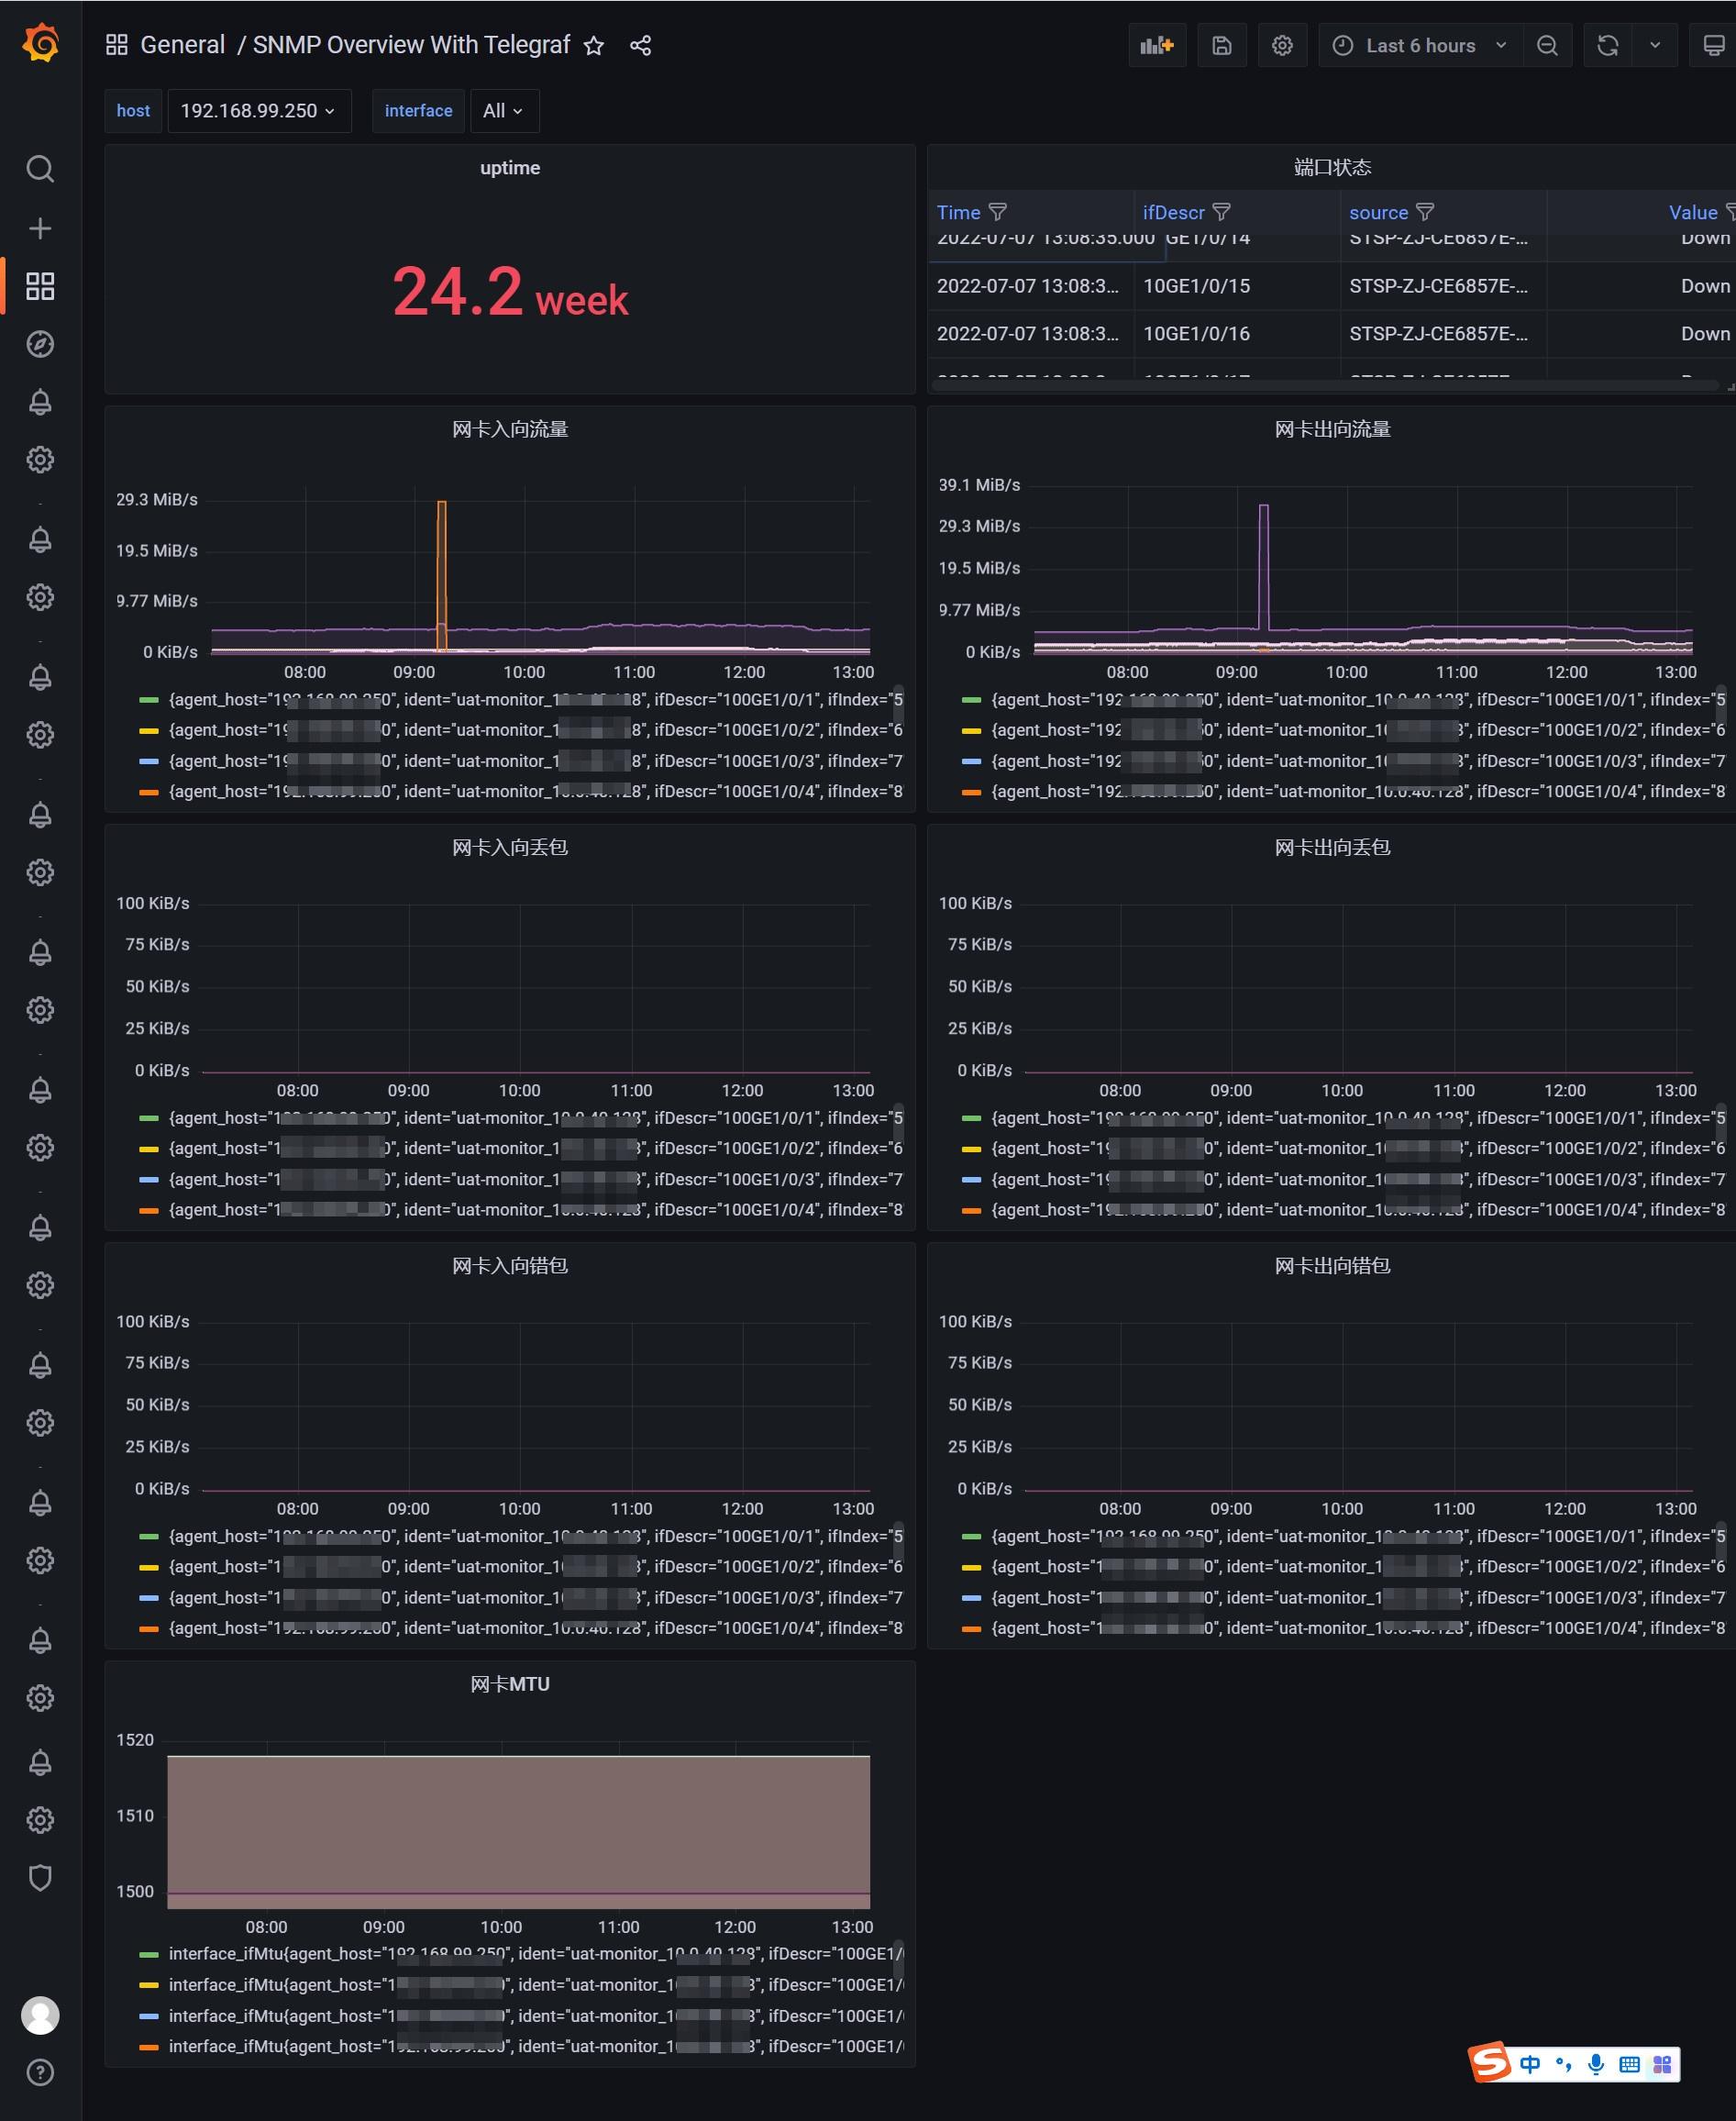Click the yellow color swatch in 网卡出向丢包 legend
This screenshot has height=2121, width=1736.
pyautogui.click(x=971, y=1149)
